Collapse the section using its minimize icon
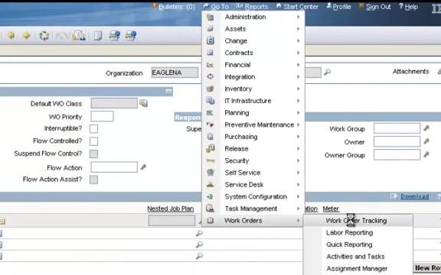The image size is (441, 275). (168, 91)
